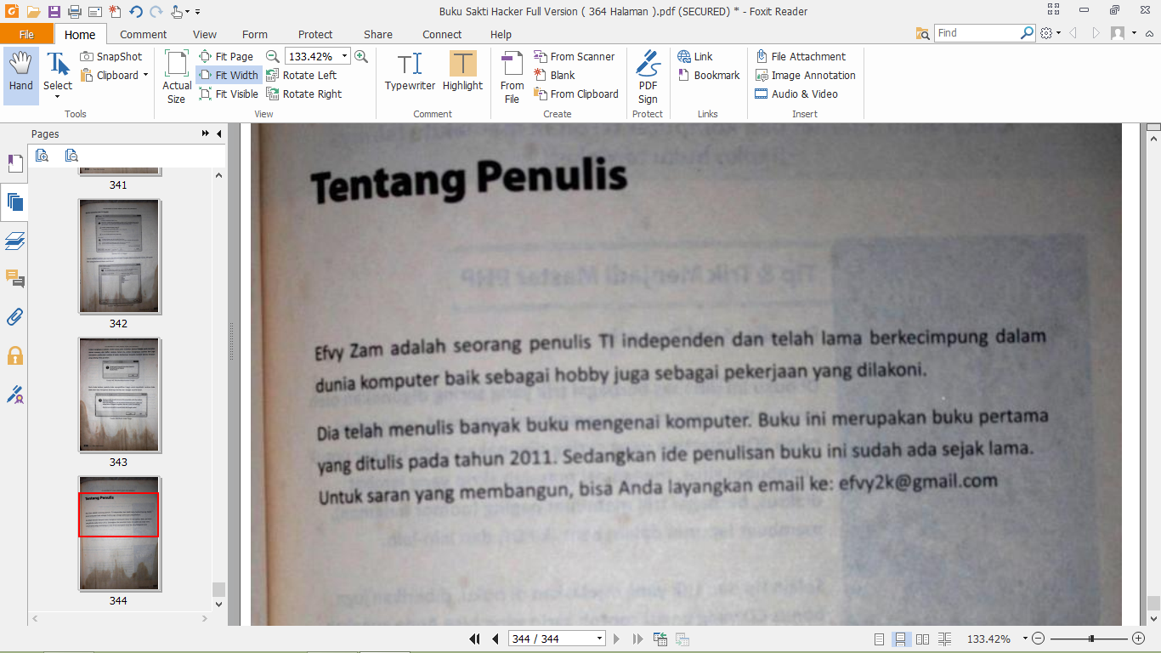Open the Layers panel in the sidebar
Viewport: 1161px width, 653px height.
point(14,241)
